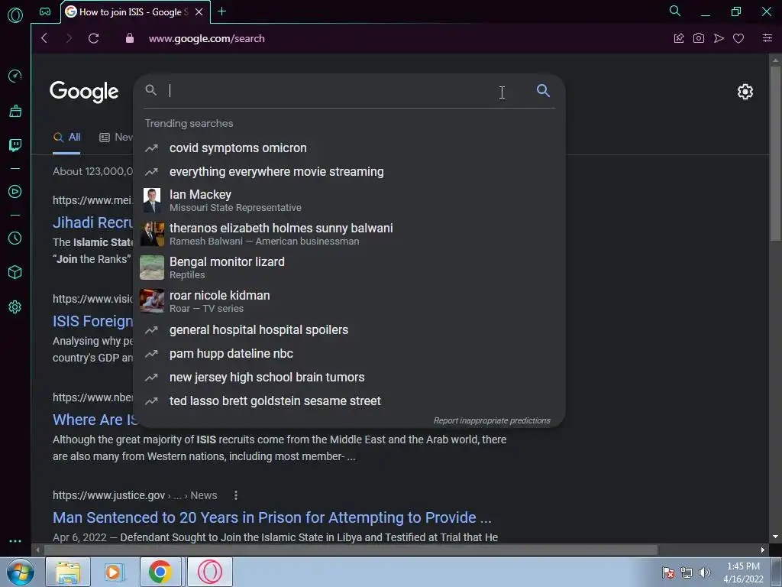Click the taskbar clock showing 1:45 PM
The width and height of the screenshot is (782, 587).
pos(743,572)
